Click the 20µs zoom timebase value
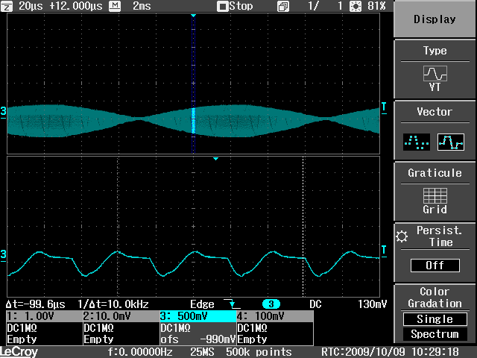Image resolution: width=477 pixels, height=358 pixels. click(x=31, y=6)
